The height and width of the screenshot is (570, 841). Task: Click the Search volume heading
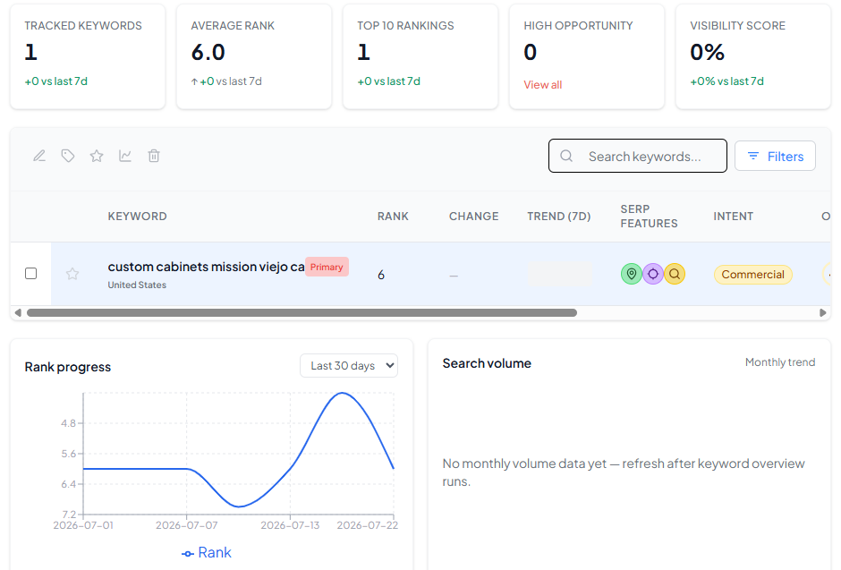click(487, 363)
